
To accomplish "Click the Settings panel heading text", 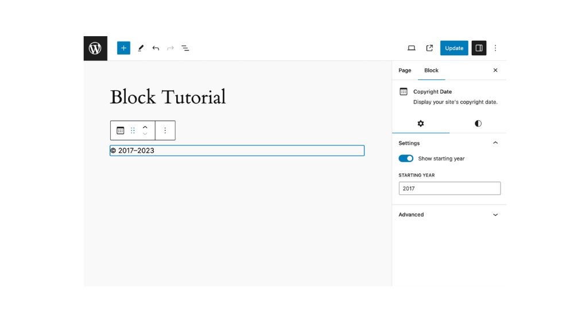I will pyautogui.click(x=409, y=143).
